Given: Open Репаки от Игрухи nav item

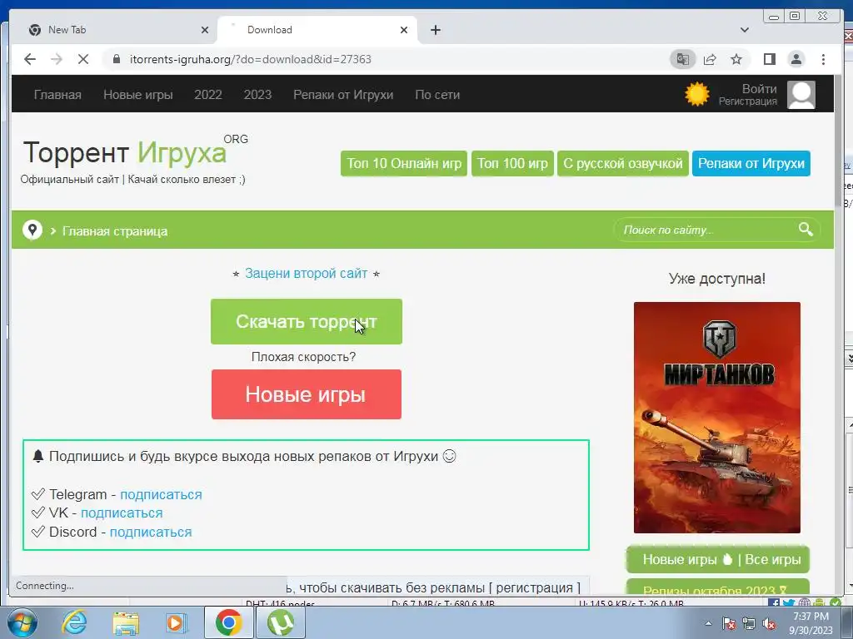Looking at the screenshot, I should pos(343,95).
